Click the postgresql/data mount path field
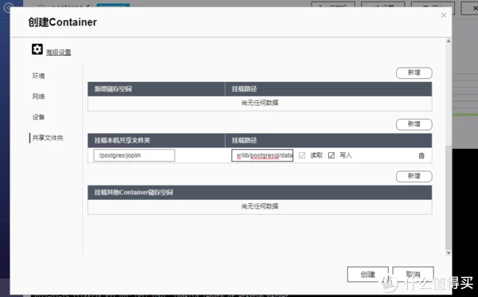Viewport: 478px width, 297px height. (262, 155)
